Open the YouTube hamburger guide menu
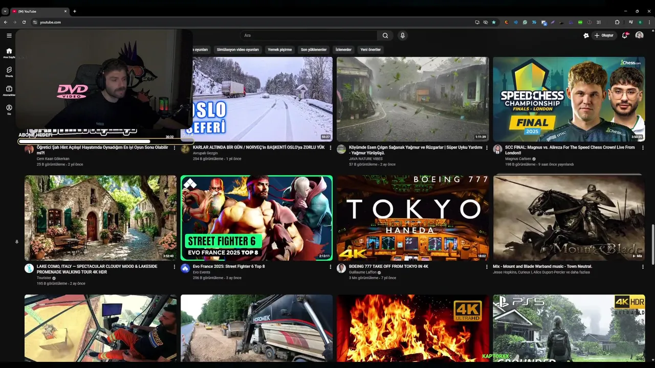Viewport: 655px width, 368px height. (9, 35)
